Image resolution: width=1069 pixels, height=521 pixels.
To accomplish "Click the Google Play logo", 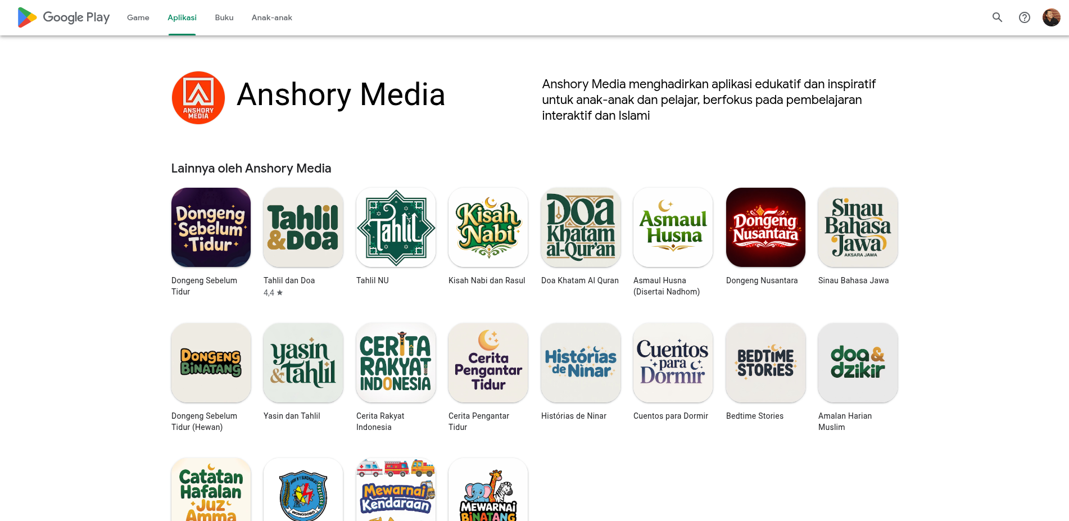I will [x=64, y=17].
